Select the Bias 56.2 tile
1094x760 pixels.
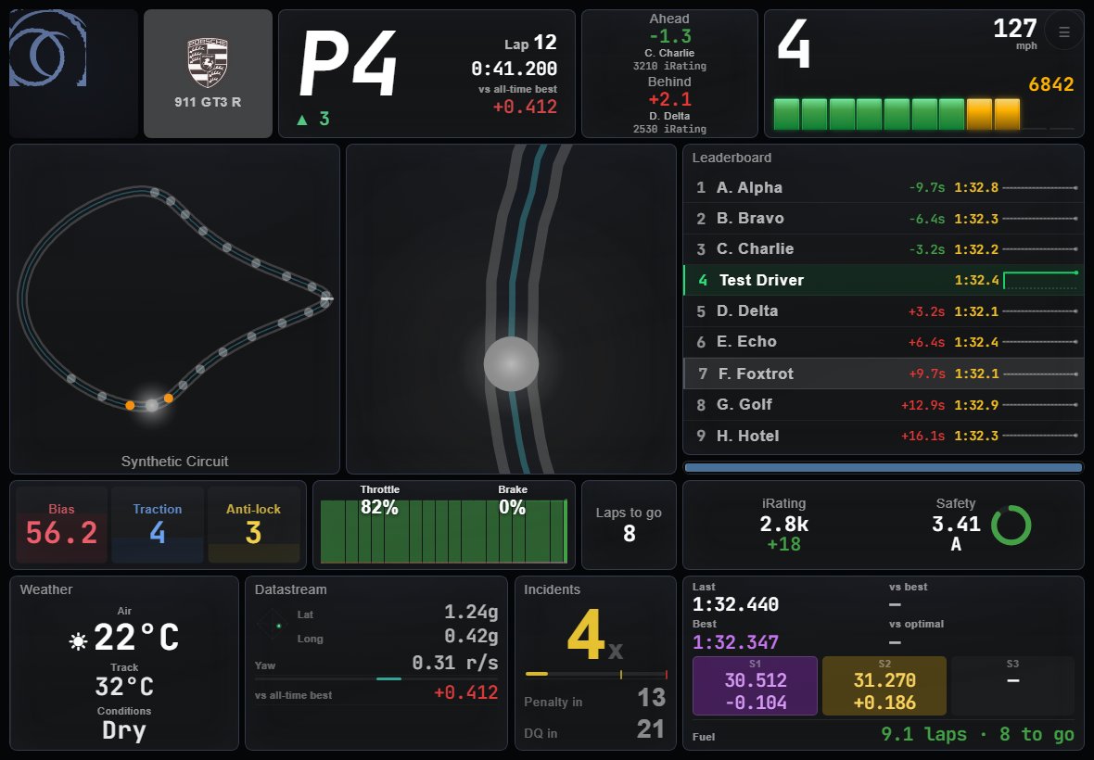click(x=61, y=525)
